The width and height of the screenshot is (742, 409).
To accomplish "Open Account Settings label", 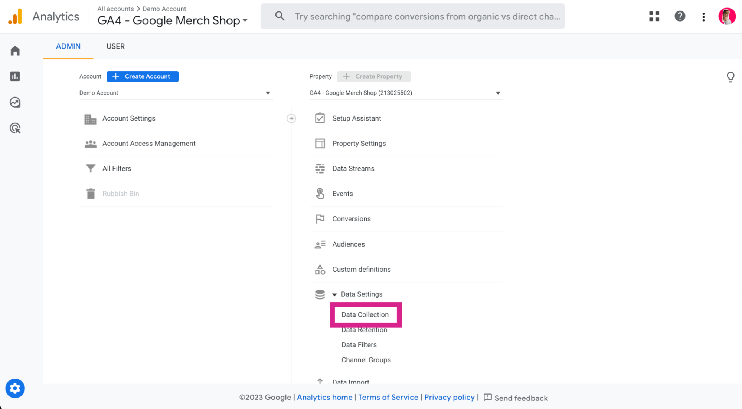I will click(129, 118).
